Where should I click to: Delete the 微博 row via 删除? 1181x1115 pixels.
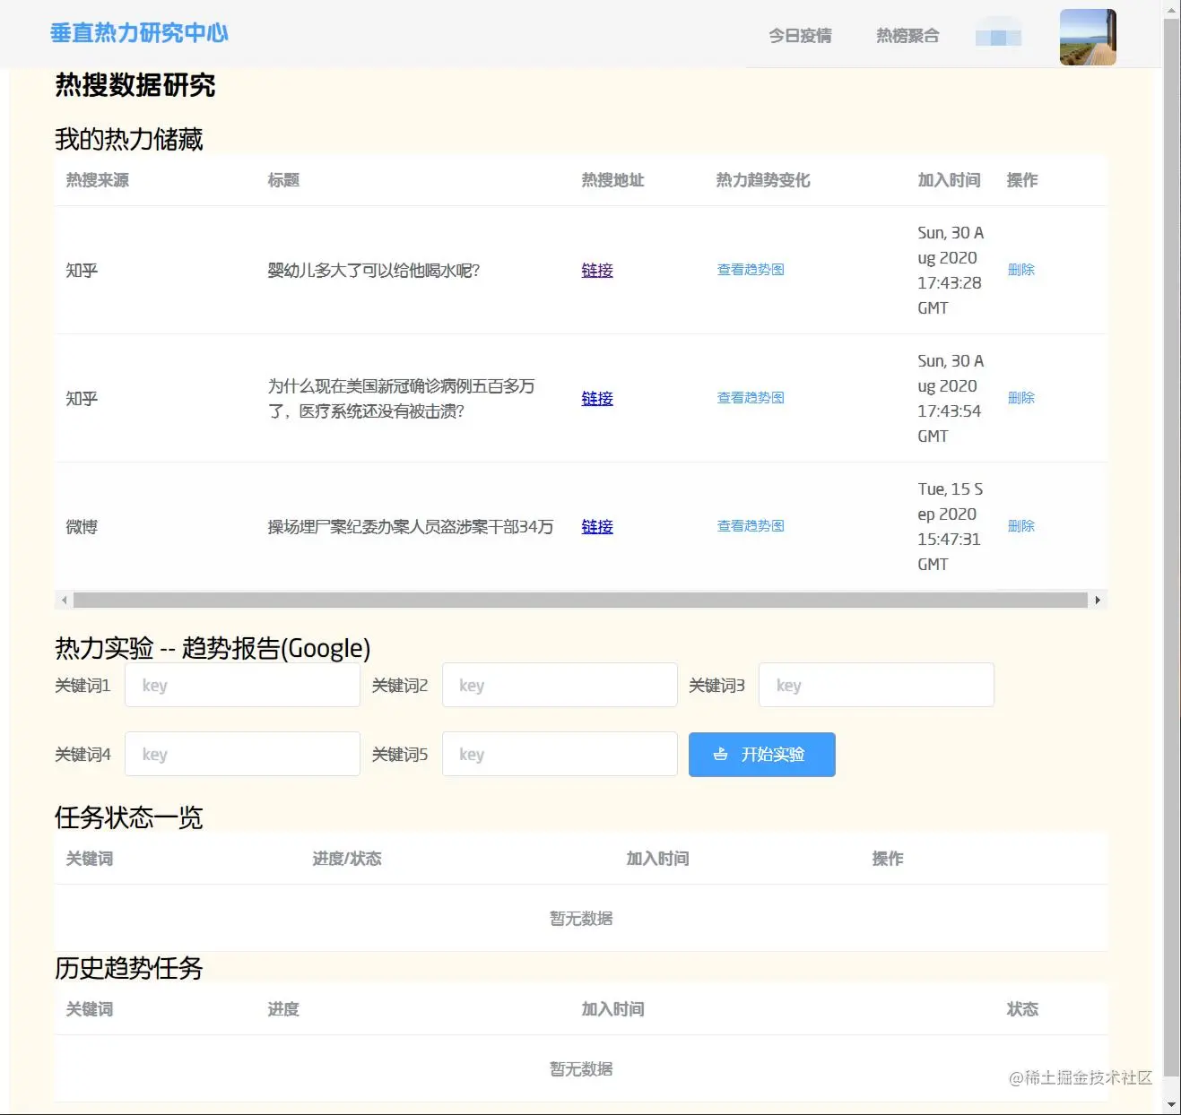1021,525
